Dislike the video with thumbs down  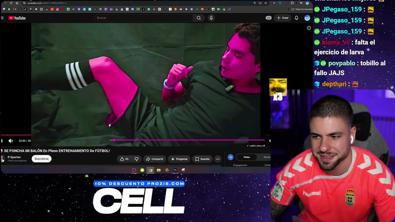pos(136,159)
